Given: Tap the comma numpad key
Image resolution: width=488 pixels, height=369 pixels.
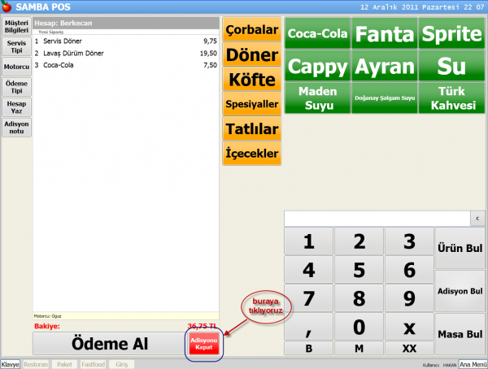Looking at the screenshot, I should click(x=308, y=327).
